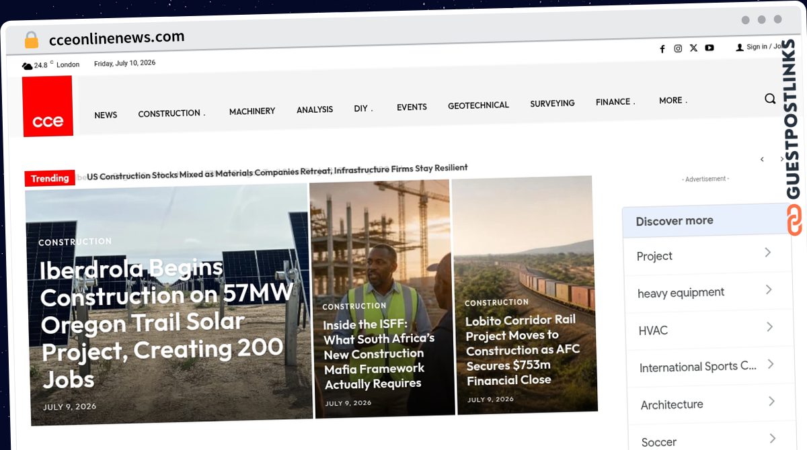Image resolution: width=807 pixels, height=450 pixels.
Task: Open the X (Twitter) social icon
Action: 693,48
